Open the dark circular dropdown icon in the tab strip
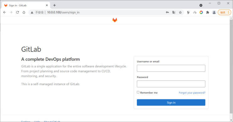Viewport: 233px width, 122px height. tap(201, 5)
